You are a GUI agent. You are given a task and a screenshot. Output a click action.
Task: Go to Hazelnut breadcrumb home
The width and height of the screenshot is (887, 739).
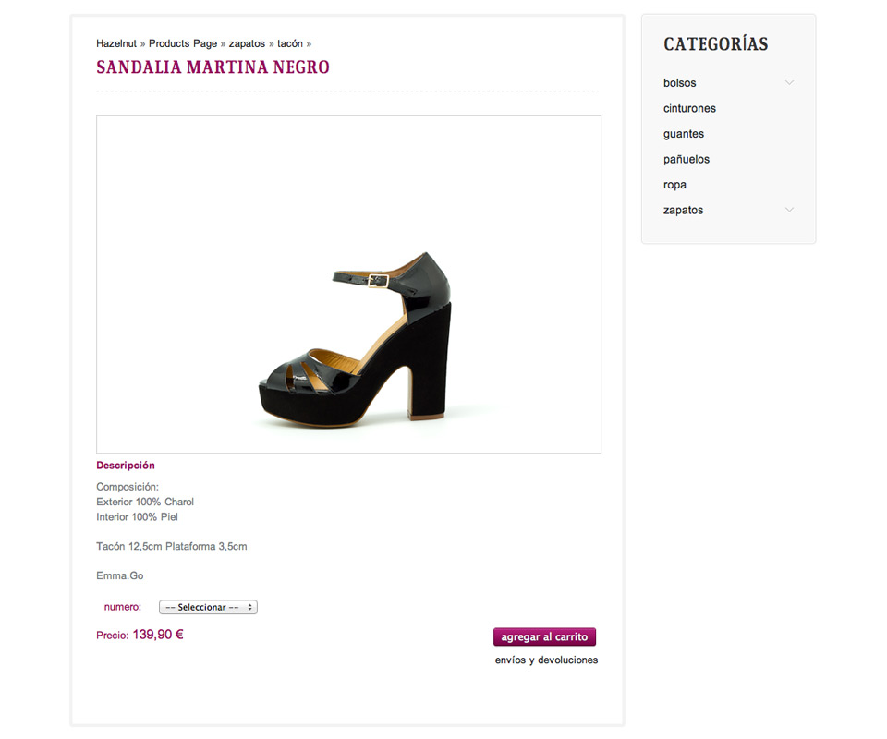[116, 43]
